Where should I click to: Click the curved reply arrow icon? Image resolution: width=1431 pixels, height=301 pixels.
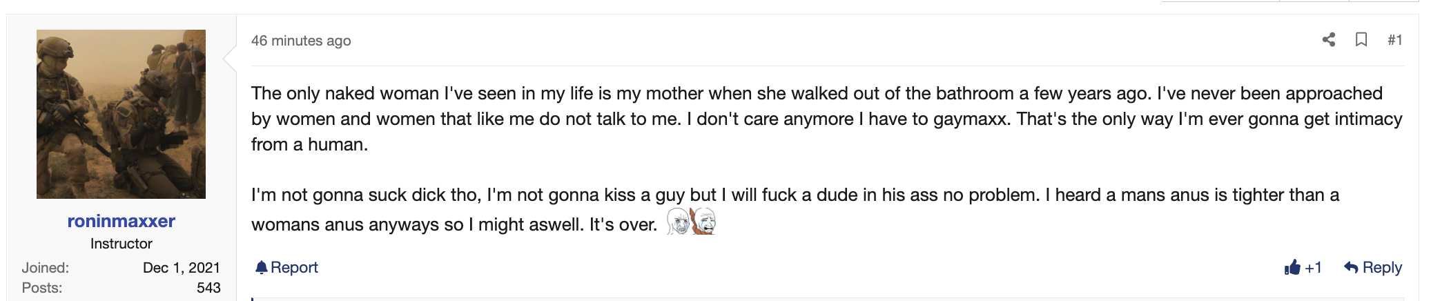(x=1351, y=267)
